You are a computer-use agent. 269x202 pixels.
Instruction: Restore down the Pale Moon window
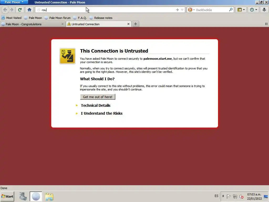click(x=261, y=2)
